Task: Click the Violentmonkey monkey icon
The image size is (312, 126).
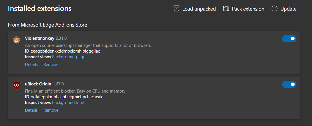Action: (x=17, y=40)
